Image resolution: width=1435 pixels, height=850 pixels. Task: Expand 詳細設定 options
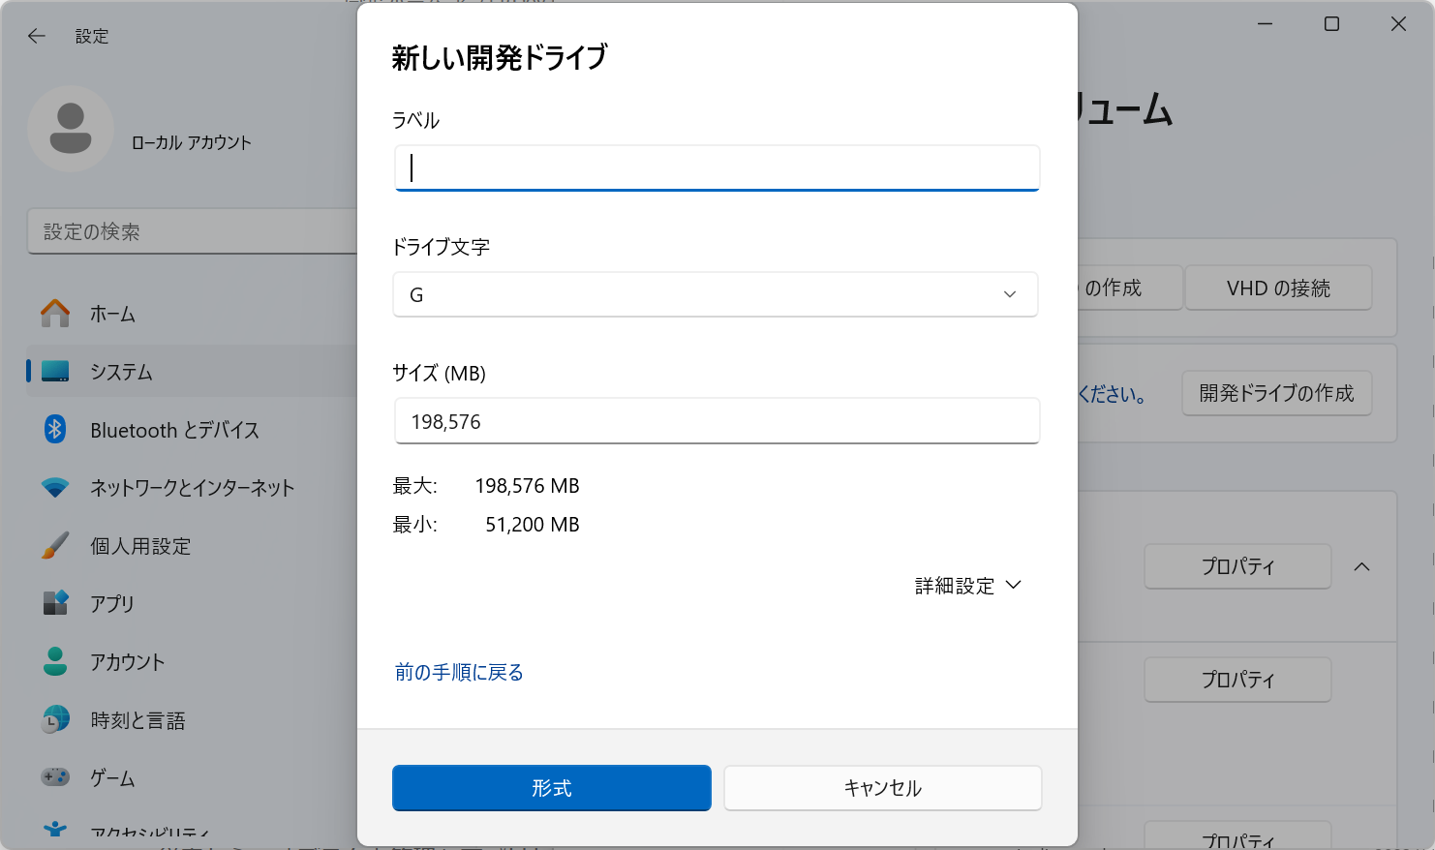click(x=965, y=585)
